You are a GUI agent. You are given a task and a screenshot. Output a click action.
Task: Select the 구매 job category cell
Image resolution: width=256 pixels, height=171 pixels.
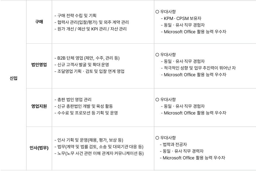[x=39, y=22]
